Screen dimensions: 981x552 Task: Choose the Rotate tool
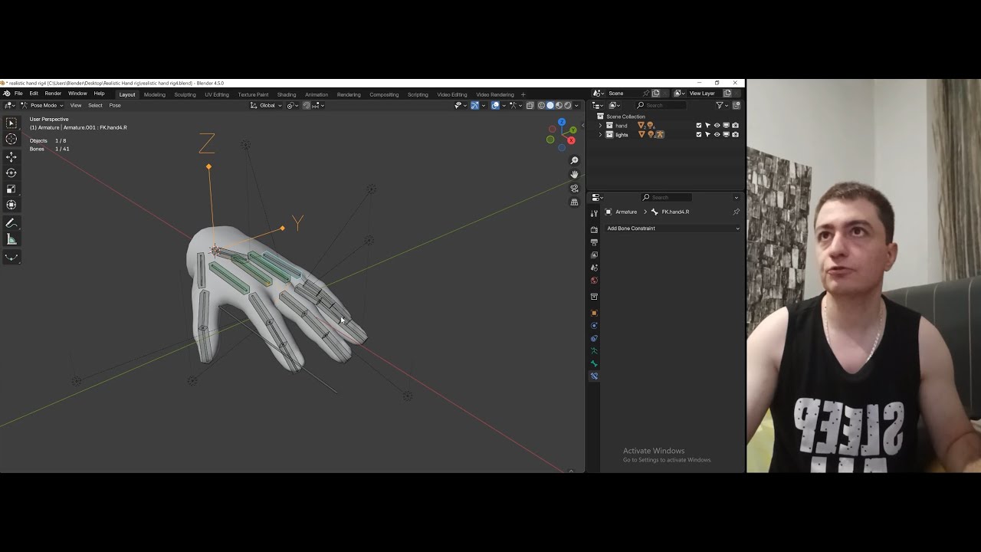tap(11, 172)
